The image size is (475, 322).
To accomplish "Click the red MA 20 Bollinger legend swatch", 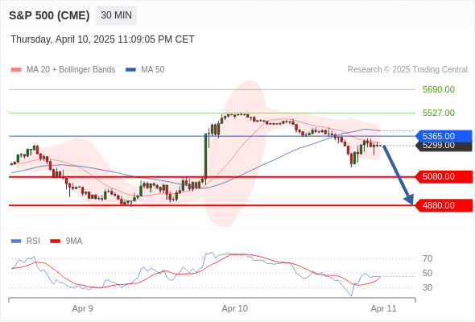I will [16, 70].
